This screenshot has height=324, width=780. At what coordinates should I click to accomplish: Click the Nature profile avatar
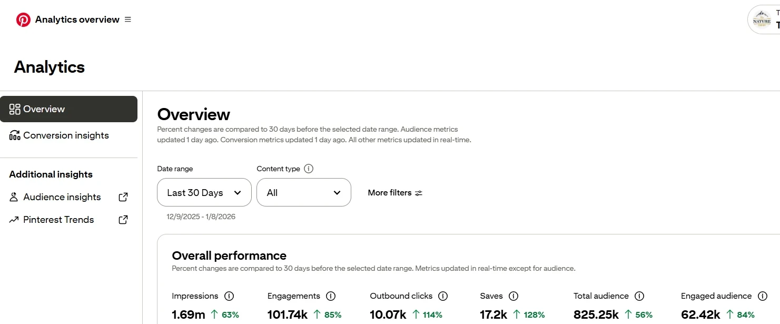click(x=762, y=20)
